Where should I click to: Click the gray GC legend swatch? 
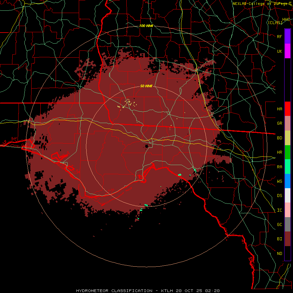click(287, 224)
